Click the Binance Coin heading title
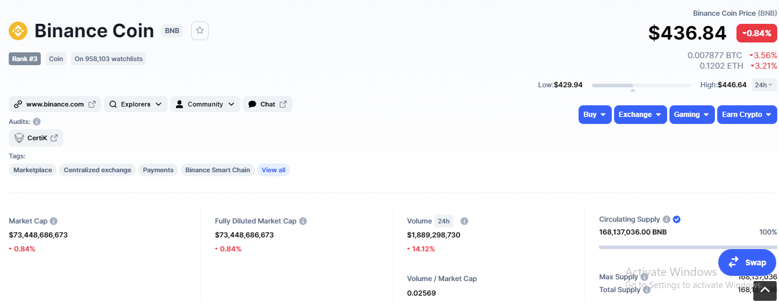 pyautogui.click(x=94, y=31)
